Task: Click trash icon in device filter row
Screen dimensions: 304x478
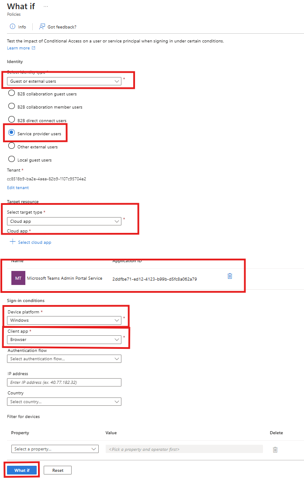Action: (x=275, y=450)
